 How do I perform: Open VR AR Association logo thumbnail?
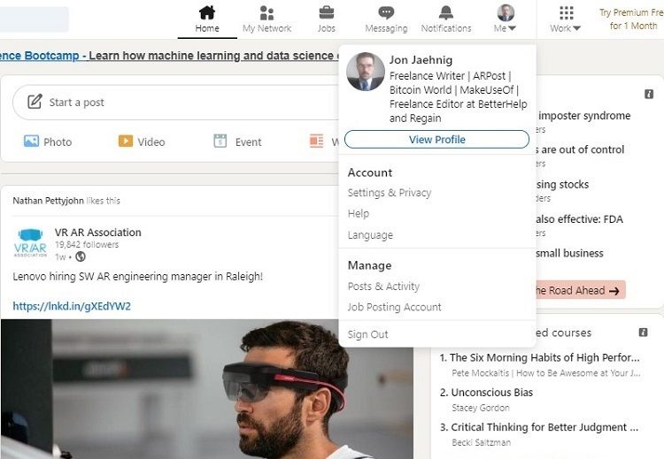pyautogui.click(x=30, y=243)
